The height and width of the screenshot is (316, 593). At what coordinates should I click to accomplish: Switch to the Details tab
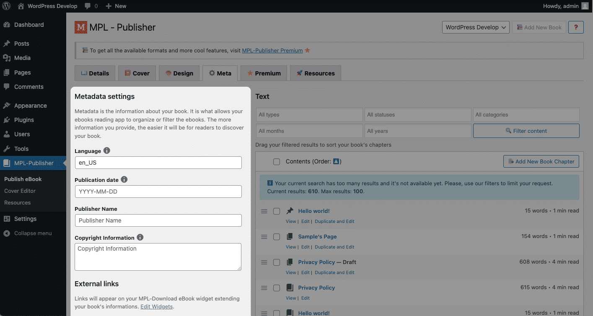pyautogui.click(x=95, y=73)
